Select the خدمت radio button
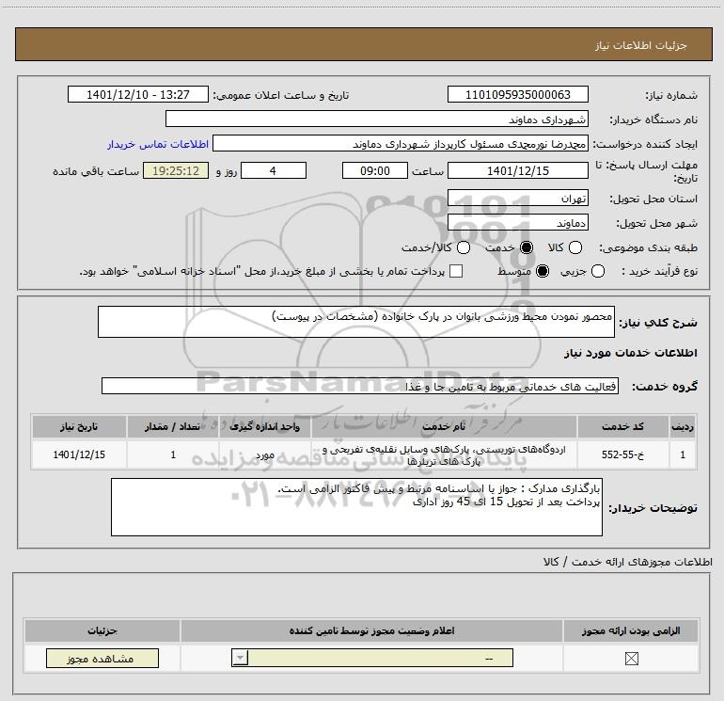The image size is (724, 701). (526, 247)
